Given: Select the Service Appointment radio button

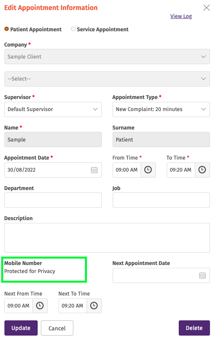Looking at the screenshot, I should (73, 29).
